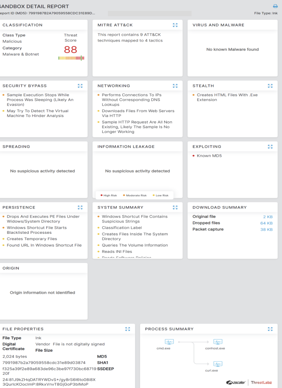Expand the Persistence panel icon

(80, 208)
